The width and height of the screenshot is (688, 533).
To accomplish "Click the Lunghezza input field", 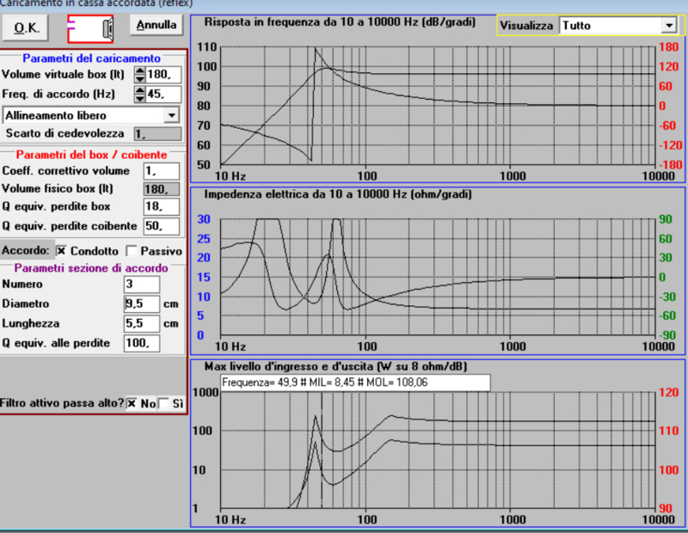I will click(141, 323).
